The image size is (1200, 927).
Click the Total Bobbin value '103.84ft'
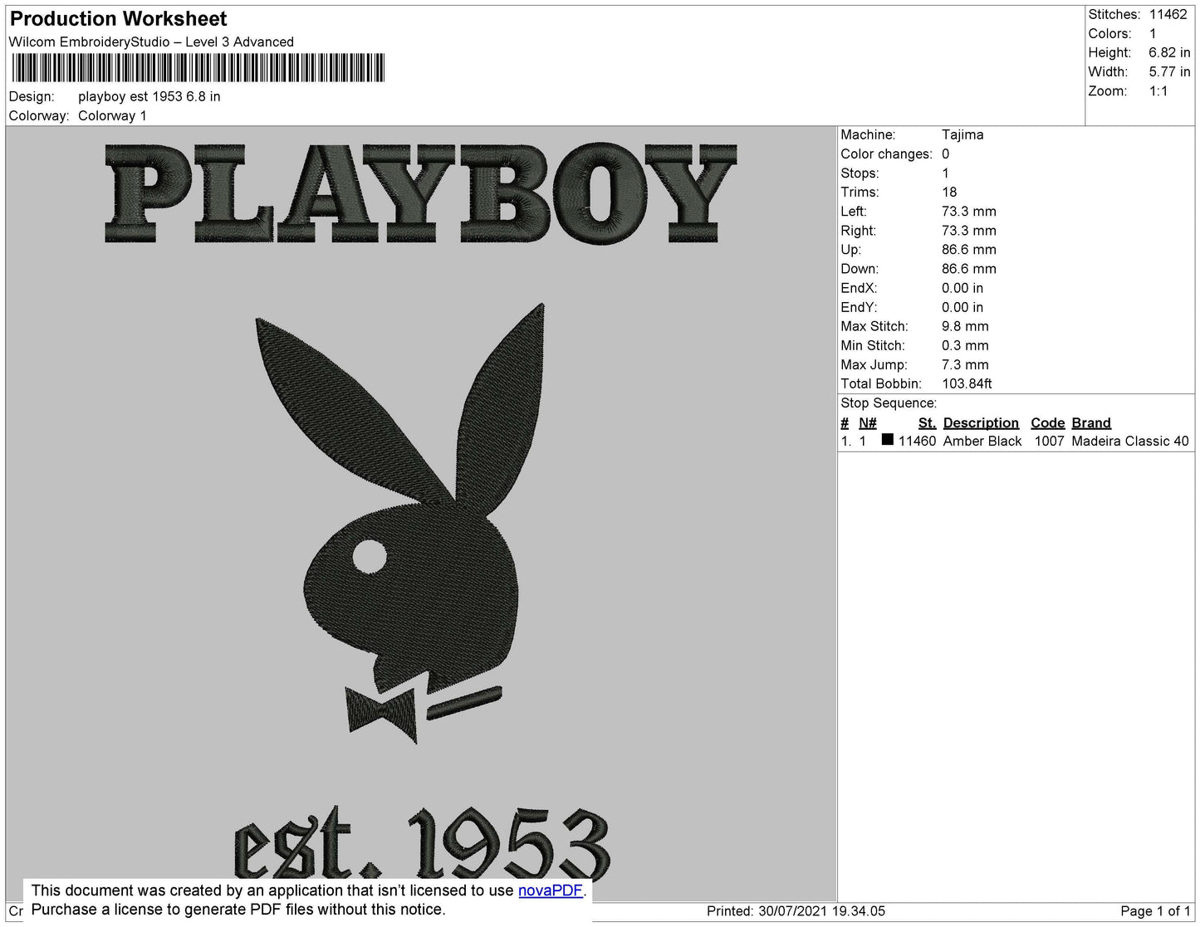pyautogui.click(x=967, y=383)
